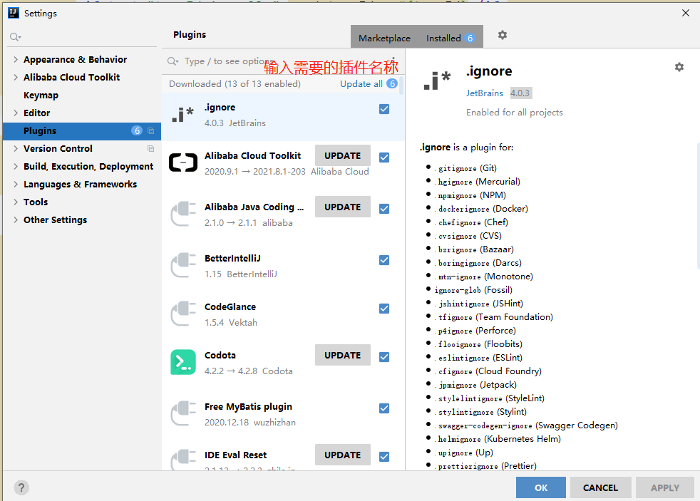Expand the Tools settings node

(x=16, y=202)
